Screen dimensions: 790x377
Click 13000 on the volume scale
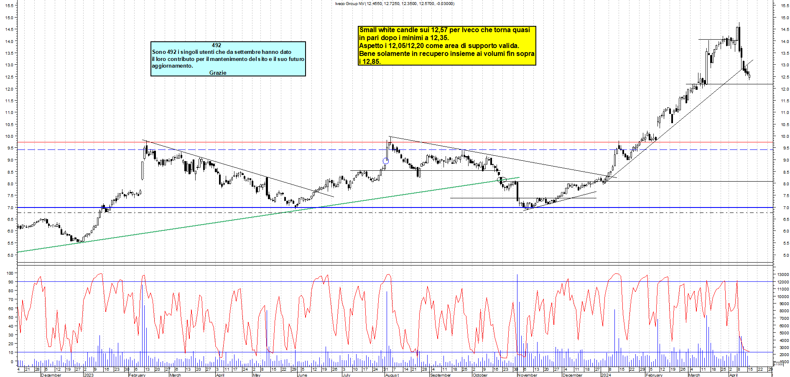[783, 274]
